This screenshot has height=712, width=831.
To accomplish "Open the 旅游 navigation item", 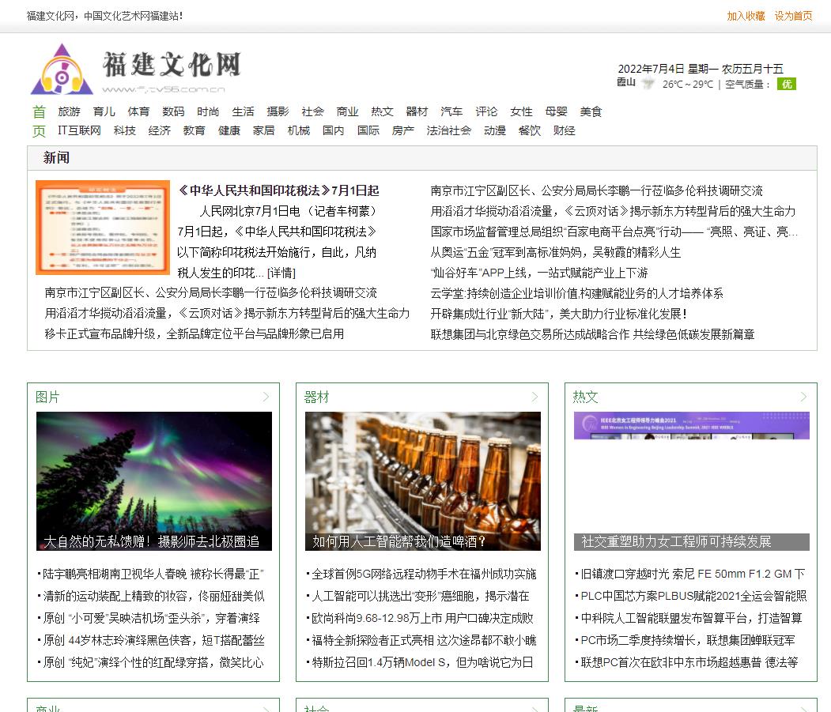I will pos(69,111).
